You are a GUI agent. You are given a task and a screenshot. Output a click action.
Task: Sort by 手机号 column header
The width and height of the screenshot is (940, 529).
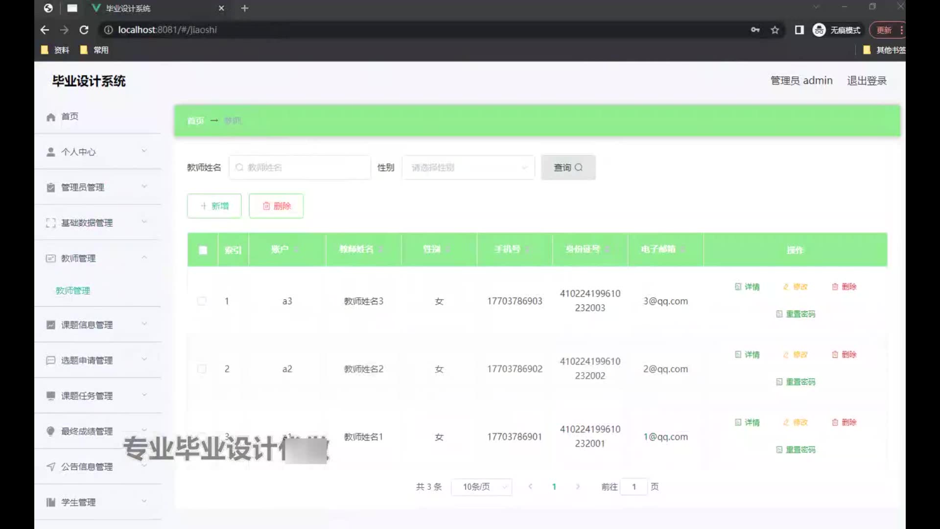pyautogui.click(x=515, y=249)
